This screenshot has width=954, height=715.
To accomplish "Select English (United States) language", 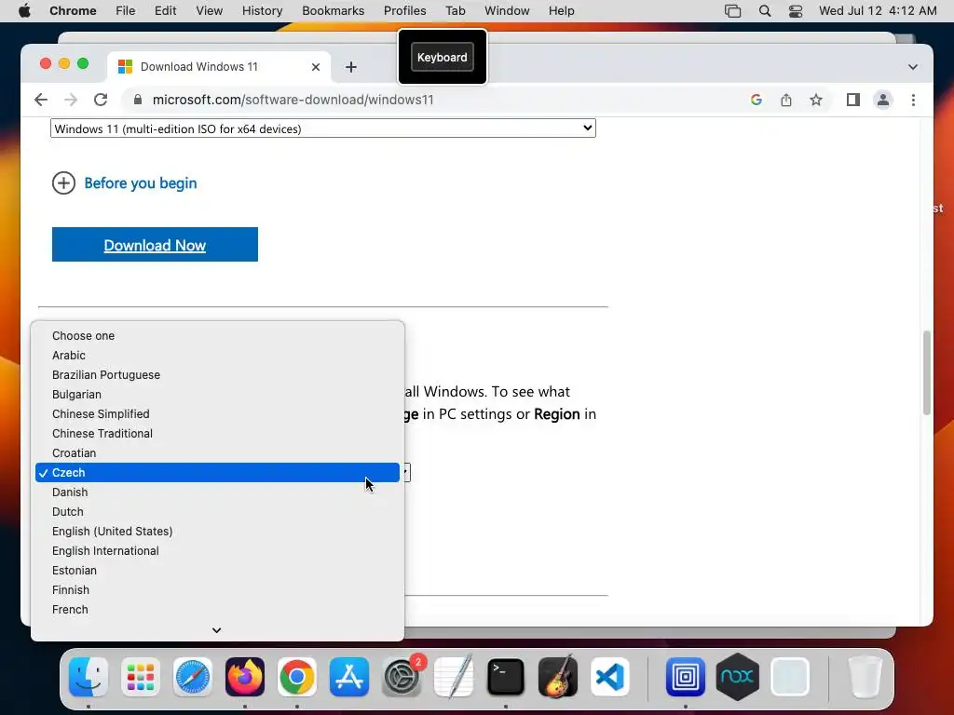I will 218,532.
